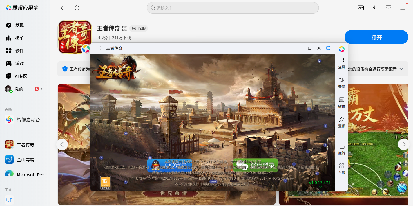Toggle the game window side panel icon
413x206 pixels.
[328, 48]
